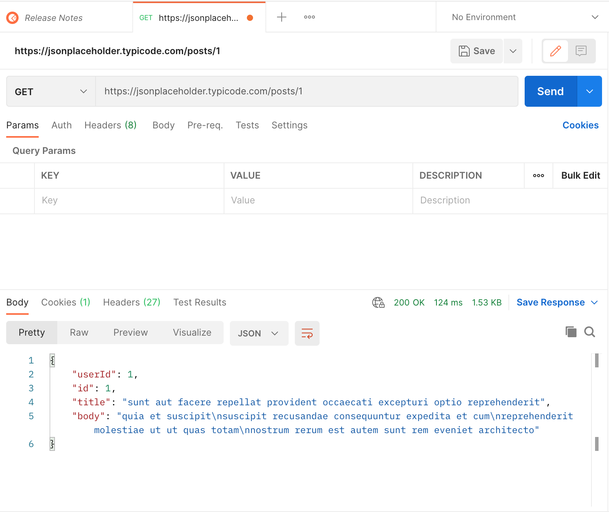Open the Tests tab
Screen dimensions: 609x512
[247, 125]
